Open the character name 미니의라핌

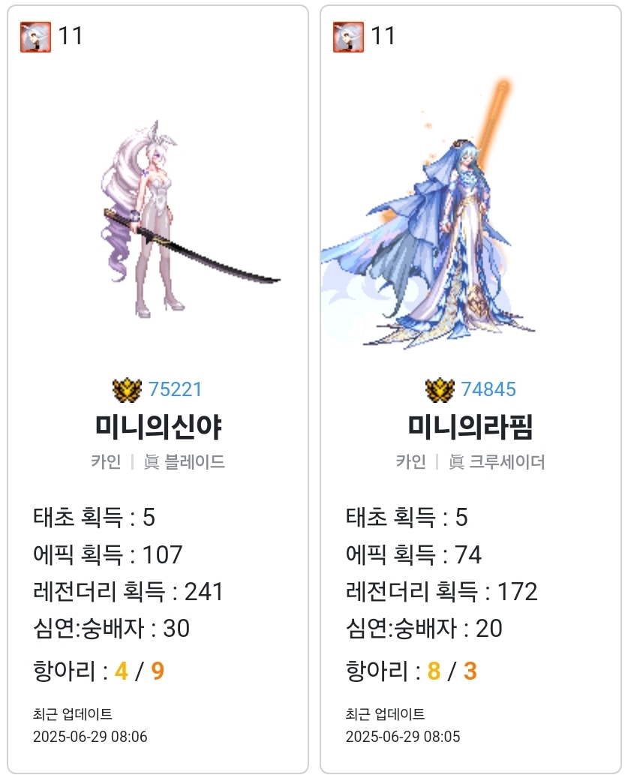(470, 427)
